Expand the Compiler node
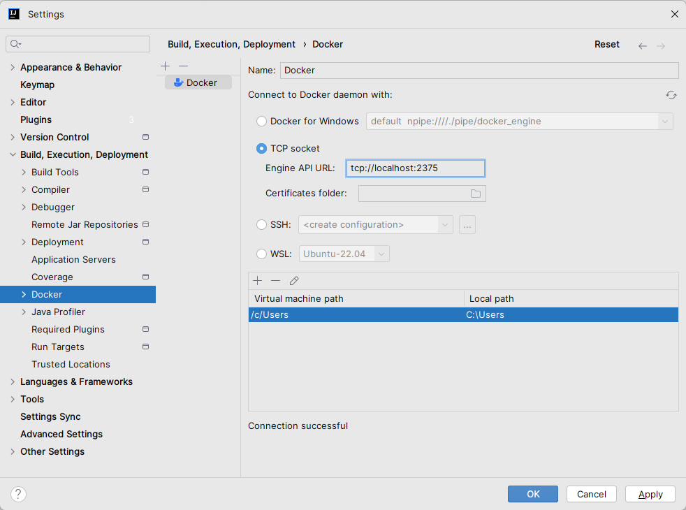The width and height of the screenshot is (686, 510). (24, 190)
